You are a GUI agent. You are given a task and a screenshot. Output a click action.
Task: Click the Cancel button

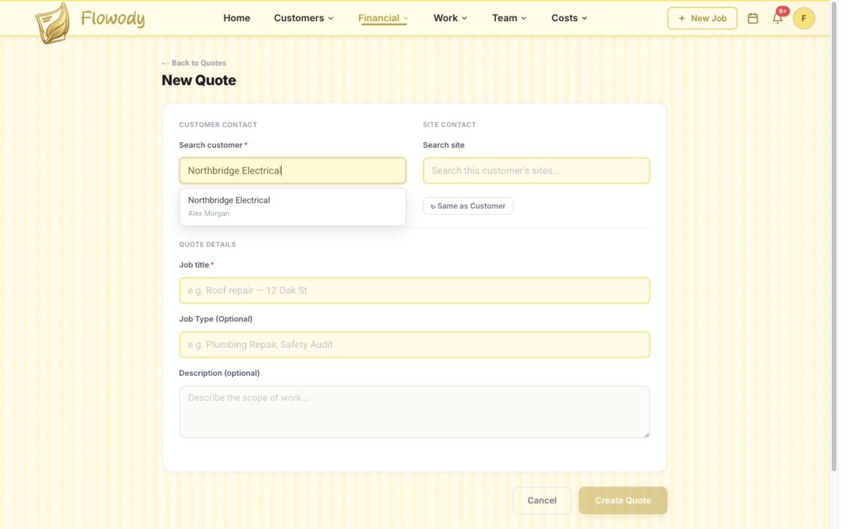(x=542, y=500)
